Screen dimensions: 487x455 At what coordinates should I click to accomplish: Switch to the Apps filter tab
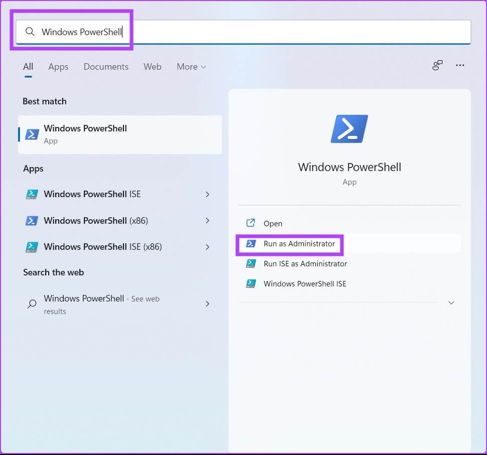[x=58, y=67]
